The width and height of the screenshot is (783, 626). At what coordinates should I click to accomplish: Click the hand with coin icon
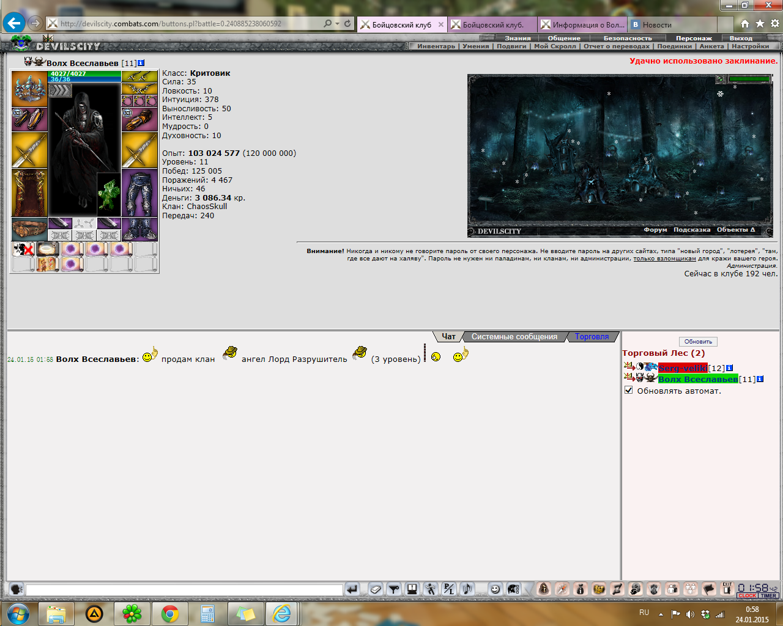click(636, 589)
